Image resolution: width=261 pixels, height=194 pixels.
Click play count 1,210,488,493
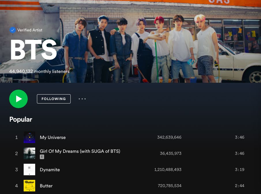coord(168,169)
